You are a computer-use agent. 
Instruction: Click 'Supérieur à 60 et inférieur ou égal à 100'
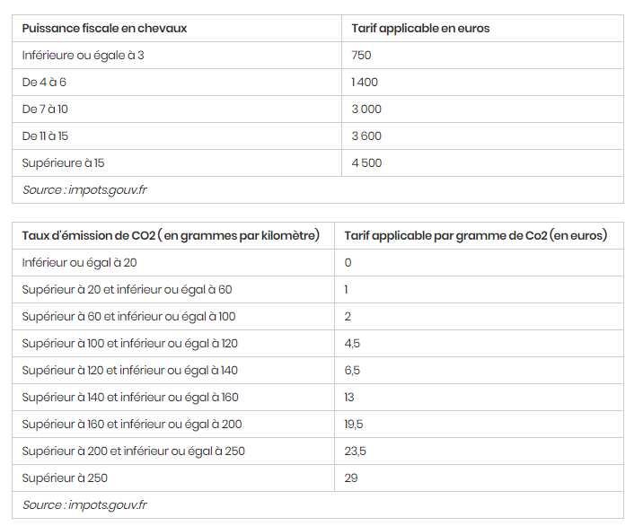pyautogui.click(x=128, y=317)
